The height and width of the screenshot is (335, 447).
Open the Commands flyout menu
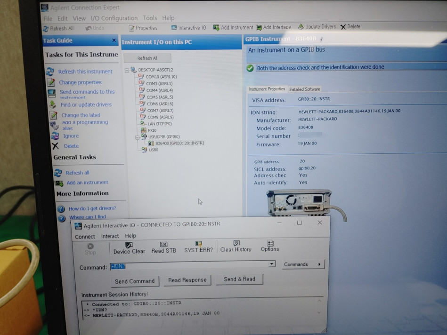point(303,264)
